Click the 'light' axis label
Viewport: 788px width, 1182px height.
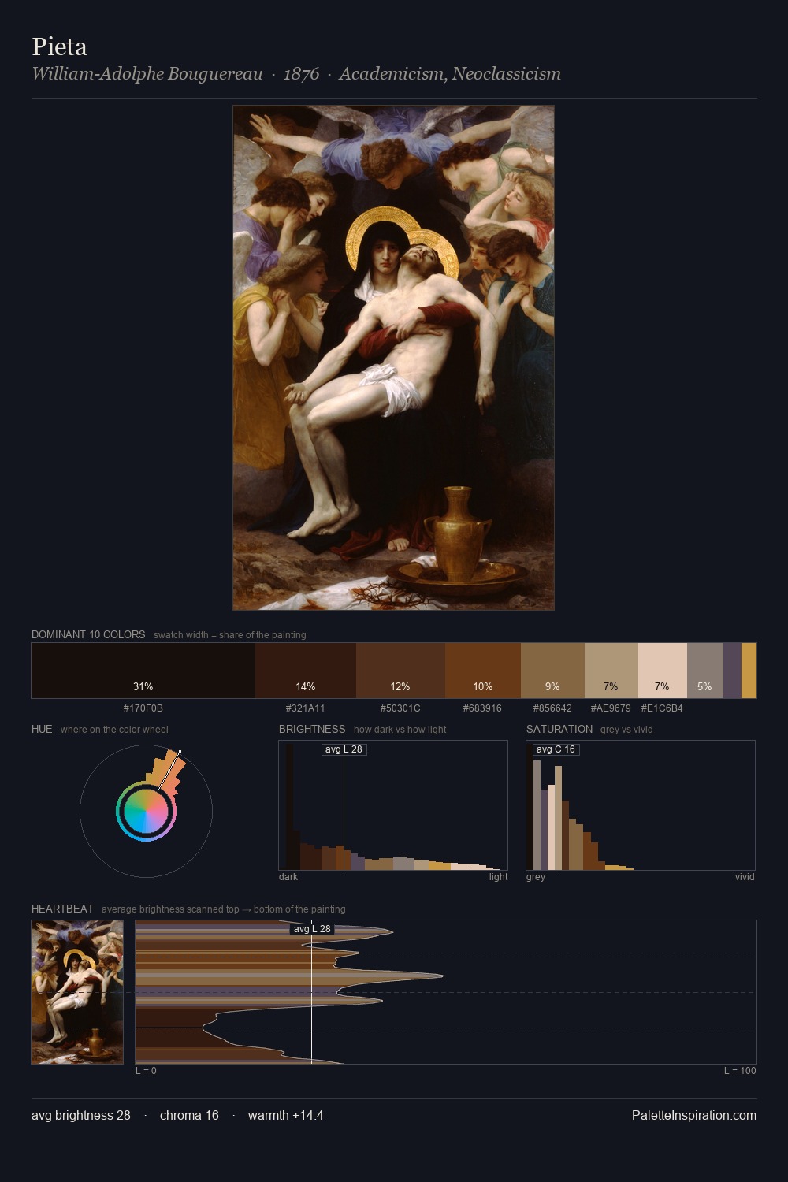[x=498, y=877]
